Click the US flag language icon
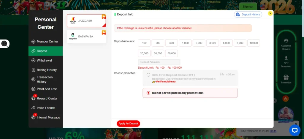304x139 pixels. pyautogui.click(x=262, y=7)
